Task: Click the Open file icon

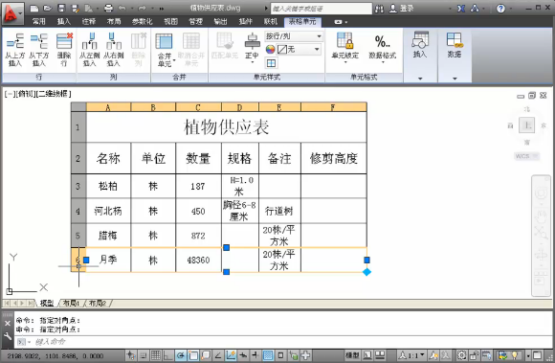Action: click(48, 9)
